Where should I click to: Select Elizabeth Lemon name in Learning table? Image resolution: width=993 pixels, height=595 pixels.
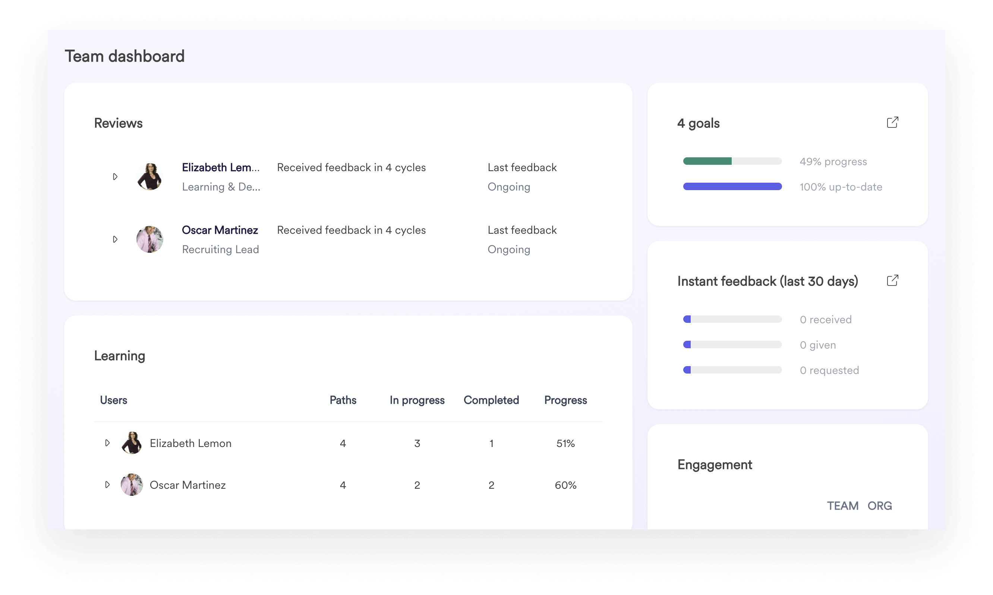tap(190, 443)
